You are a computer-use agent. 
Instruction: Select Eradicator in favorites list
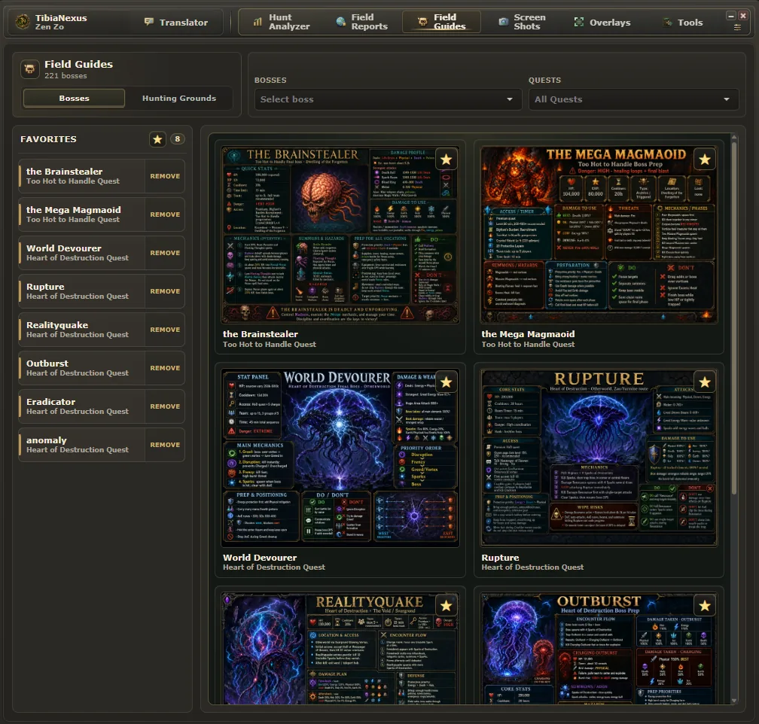pyautogui.click(x=81, y=406)
